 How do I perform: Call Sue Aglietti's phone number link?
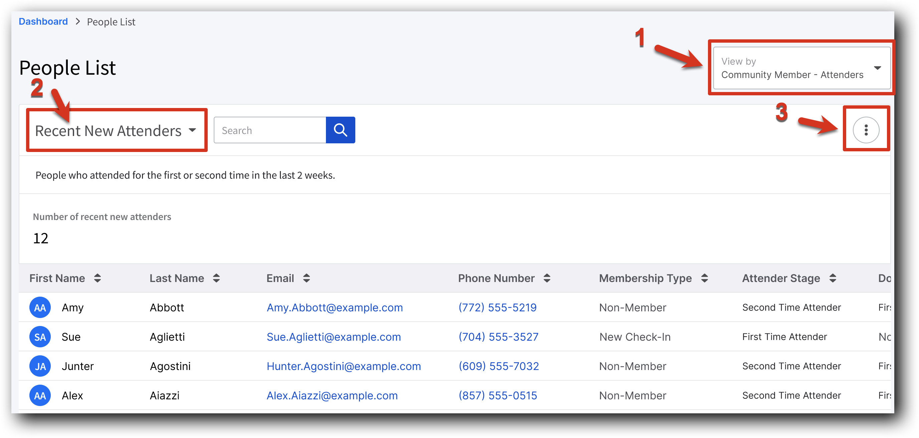click(x=498, y=337)
